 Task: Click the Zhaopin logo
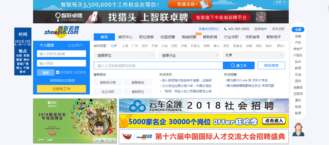(x=61, y=32)
